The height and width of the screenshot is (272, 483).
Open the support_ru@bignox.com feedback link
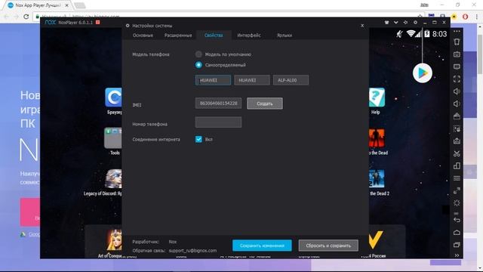[192, 250]
